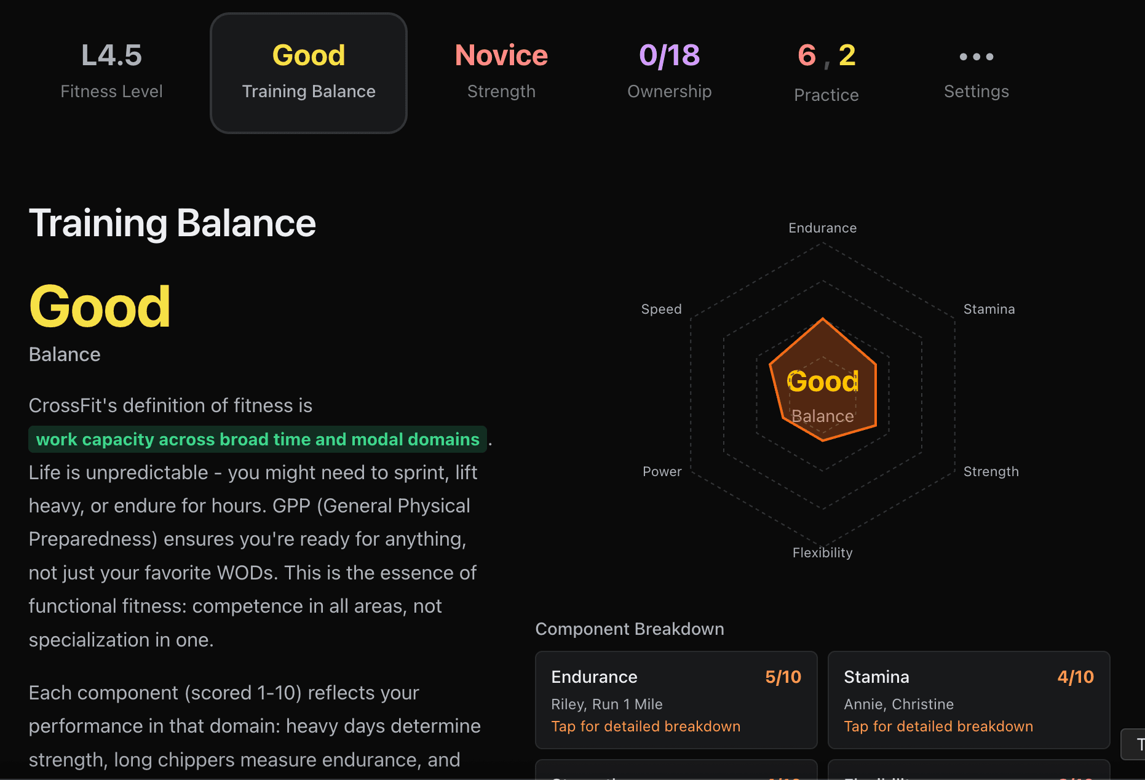Click the Speed axis label on the chart
This screenshot has width=1145, height=780.
point(661,309)
